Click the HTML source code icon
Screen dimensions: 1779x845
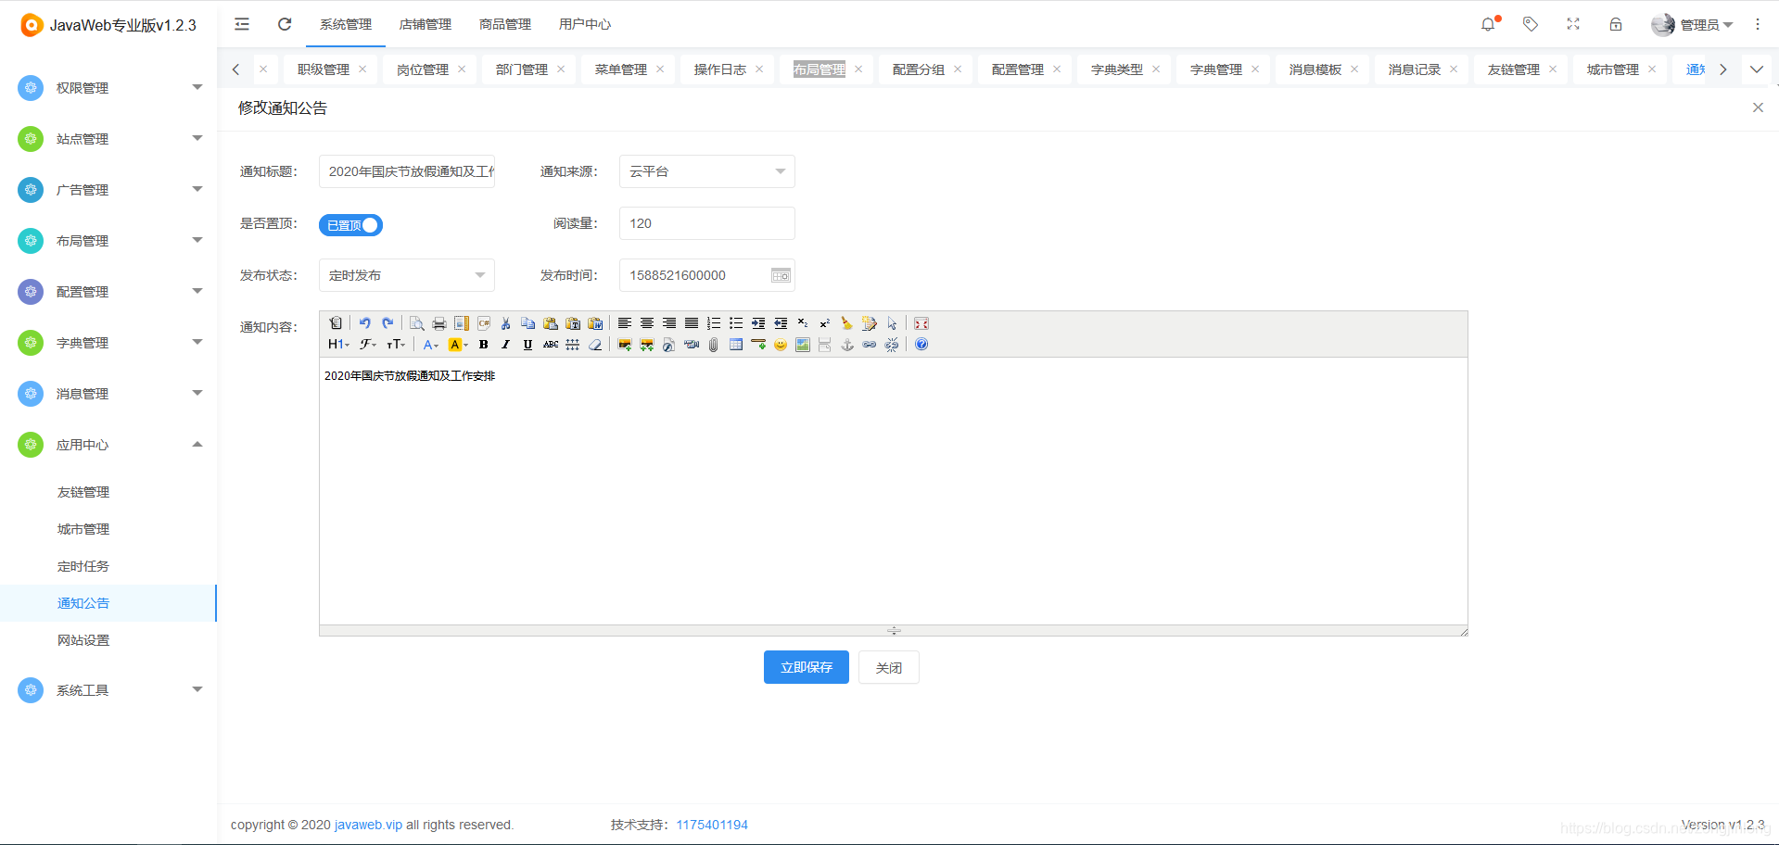tap(336, 323)
